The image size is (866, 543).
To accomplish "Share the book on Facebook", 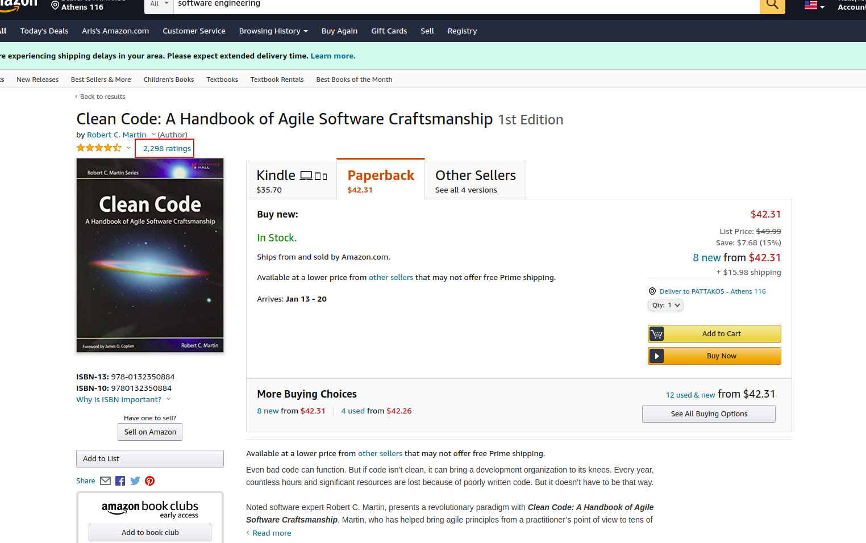I will tap(120, 481).
